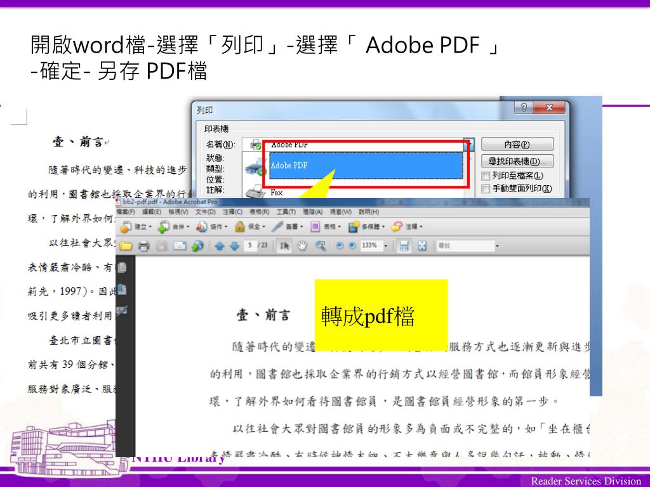Screen dimensions: 650x487
Task: Open the 注釋(C) menu in Acrobat
Action: pos(232,212)
